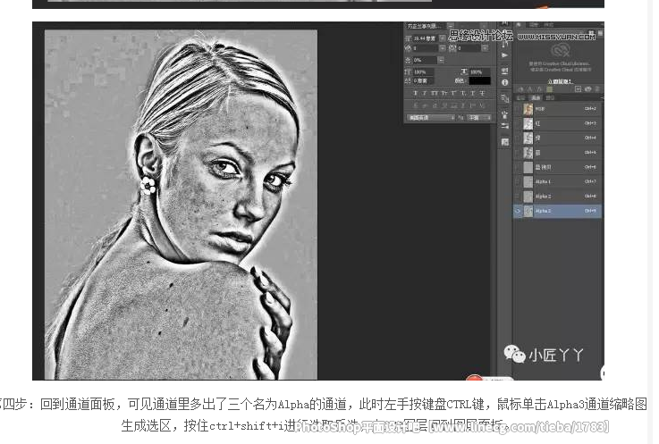Open the Brush Presets panel icon
The height and width of the screenshot is (444, 659).
tap(505, 113)
